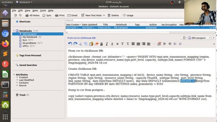Email the current note
This screenshot has width=217, height=122.
coord(72,15)
